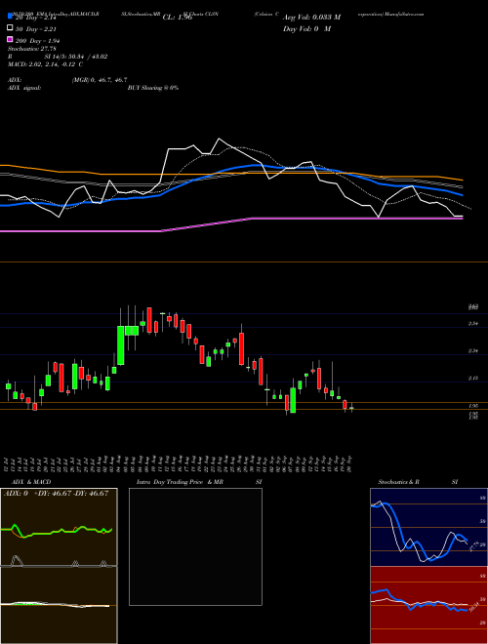Open the empty intraday trading price chart
Viewport: 488px width, 644px height.
195,546
